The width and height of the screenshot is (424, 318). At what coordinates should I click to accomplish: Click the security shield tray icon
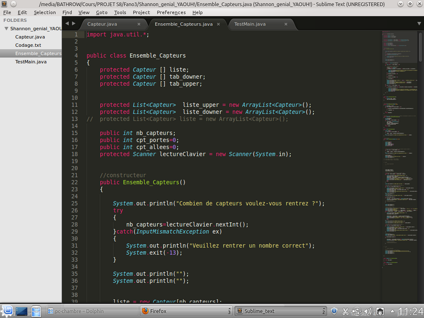tap(334, 311)
